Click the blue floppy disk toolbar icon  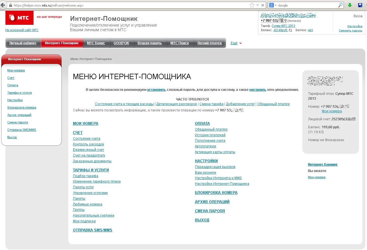[360, 5]
